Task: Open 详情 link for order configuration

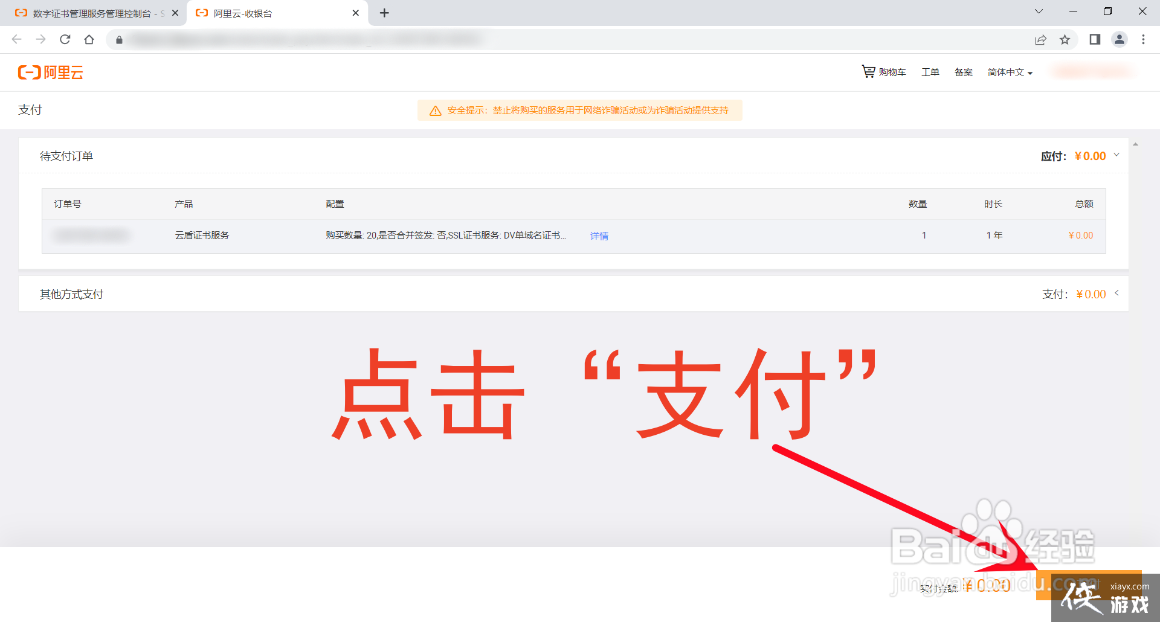Action: click(599, 236)
